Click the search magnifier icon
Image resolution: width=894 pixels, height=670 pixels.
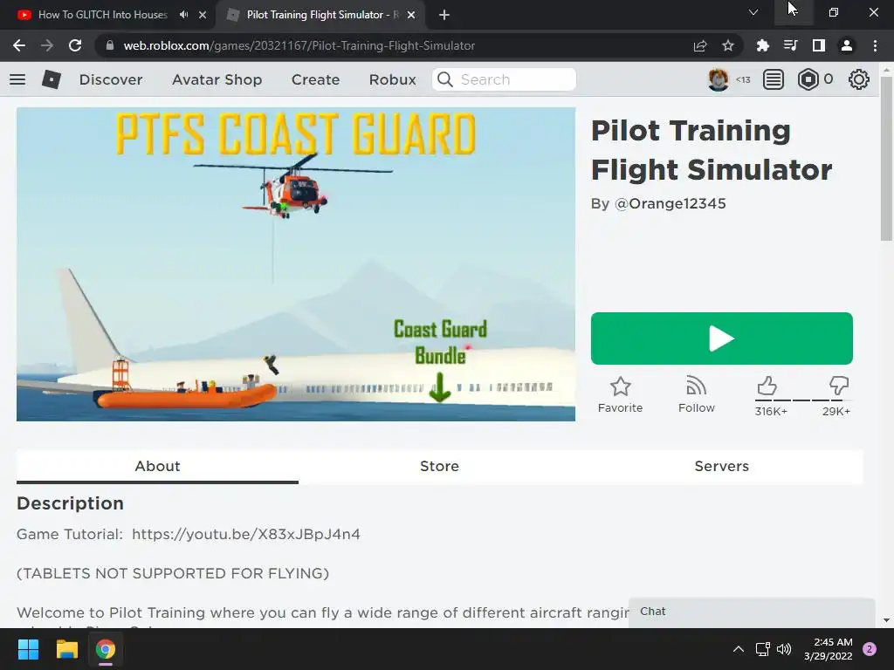(x=445, y=79)
